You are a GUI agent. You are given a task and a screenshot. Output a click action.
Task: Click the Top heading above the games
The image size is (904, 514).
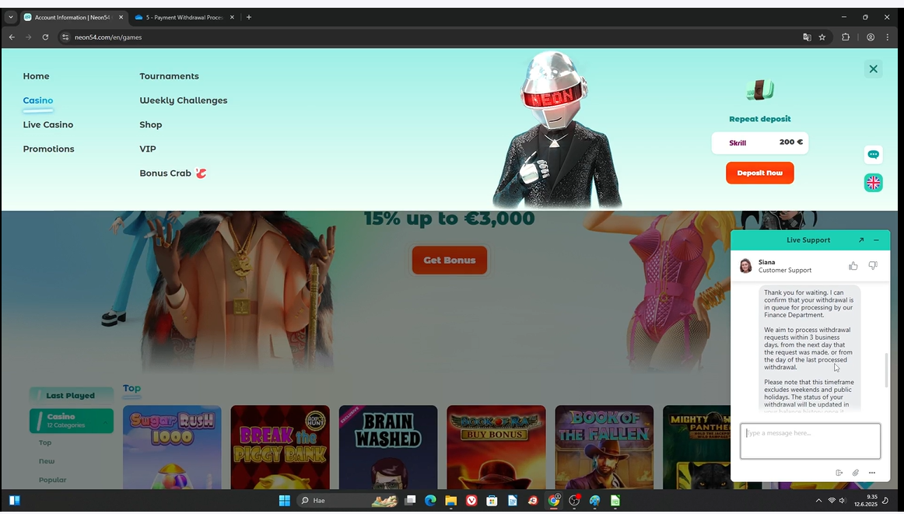131,388
